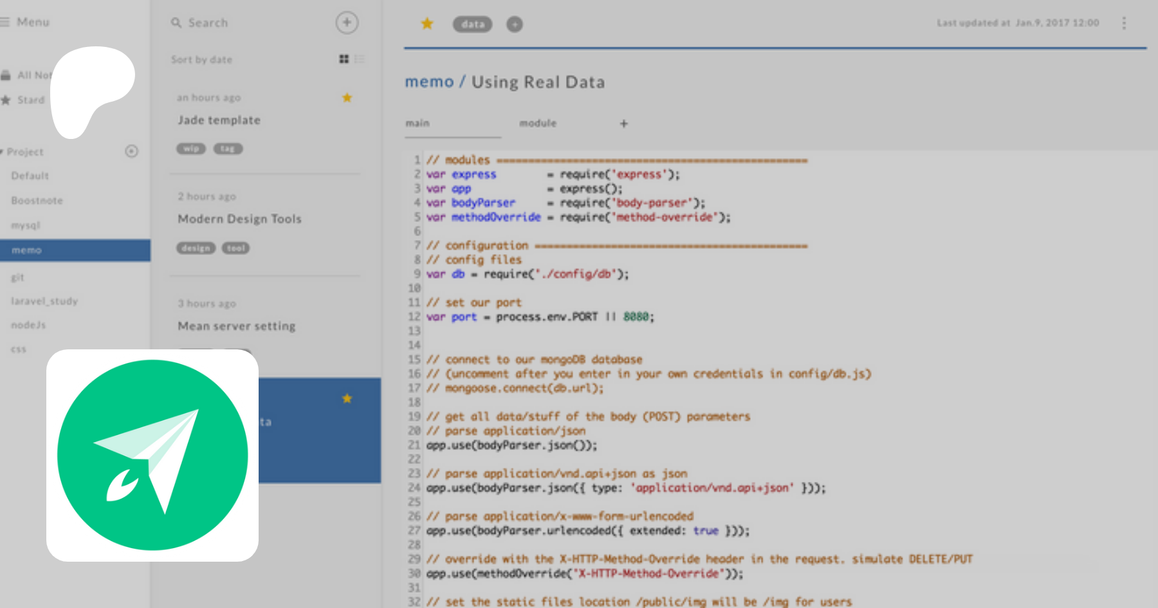The height and width of the screenshot is (608, 1158).
Task: Select the Boostnote folder in sidebar
Action: [37, 201]
